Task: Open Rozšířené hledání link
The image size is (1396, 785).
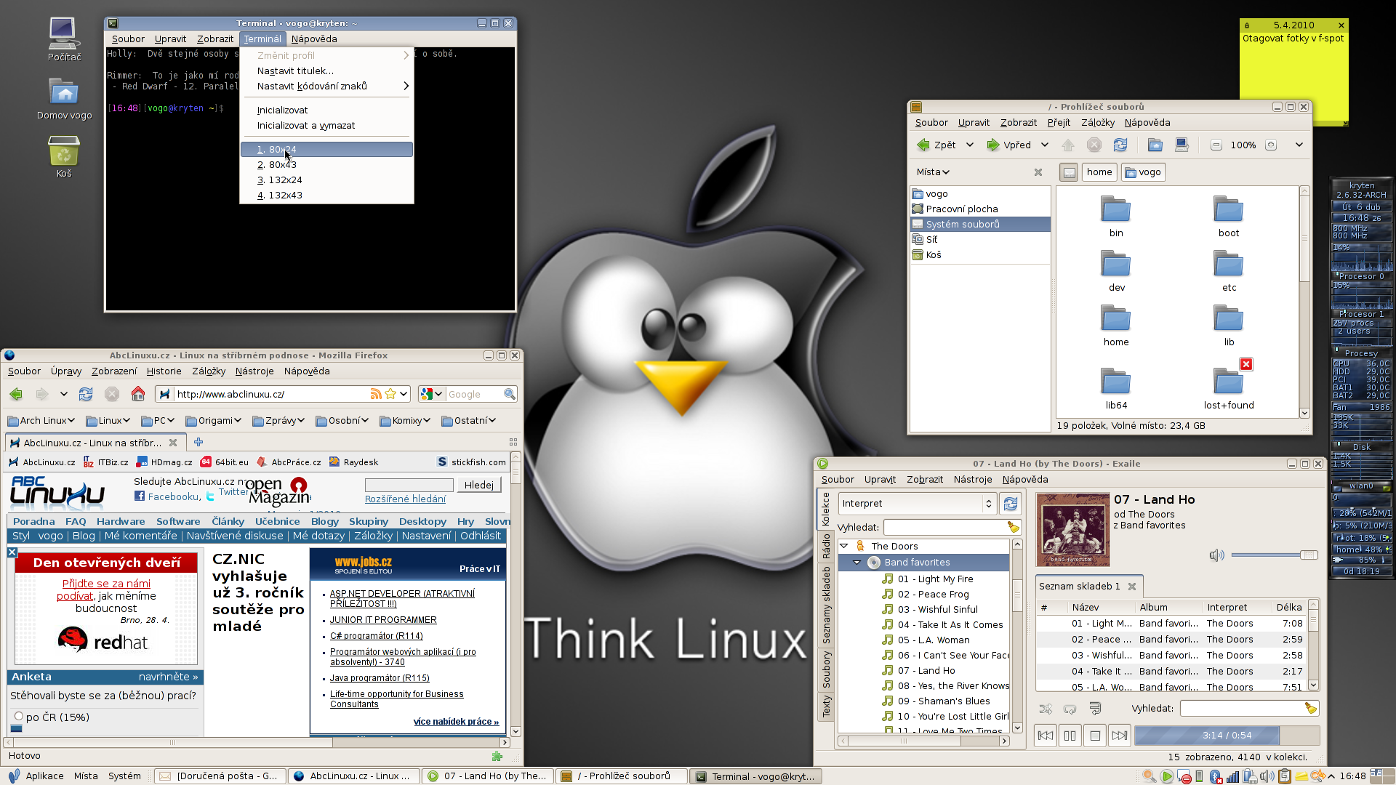Action: [x=405, y=499]
